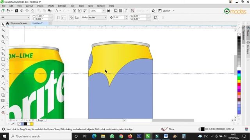Open Google Chrome from the taskbar
The width and height of the screenshot is (250, 140).
(x=121, y=136)
